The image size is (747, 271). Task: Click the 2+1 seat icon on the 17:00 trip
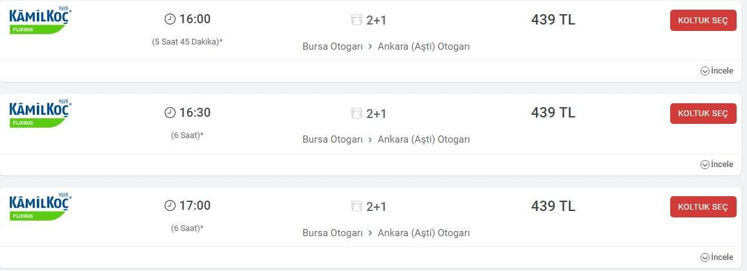357,206
